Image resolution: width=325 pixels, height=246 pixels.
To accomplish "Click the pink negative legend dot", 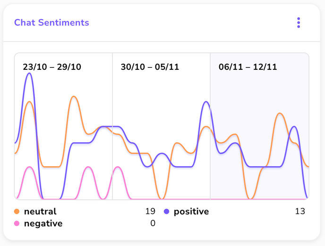I will [17, 223].
